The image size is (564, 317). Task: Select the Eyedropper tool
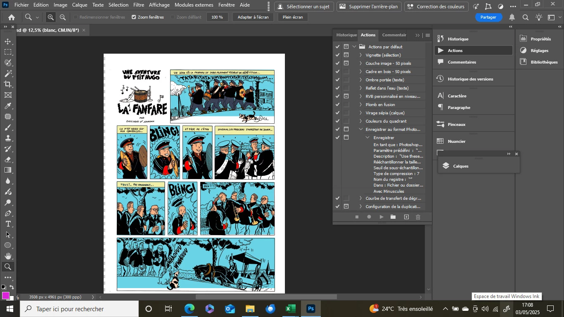[x=8, y=106]
